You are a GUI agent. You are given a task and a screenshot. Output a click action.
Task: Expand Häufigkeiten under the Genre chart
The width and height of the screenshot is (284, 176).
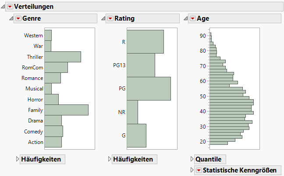(18, 159)
